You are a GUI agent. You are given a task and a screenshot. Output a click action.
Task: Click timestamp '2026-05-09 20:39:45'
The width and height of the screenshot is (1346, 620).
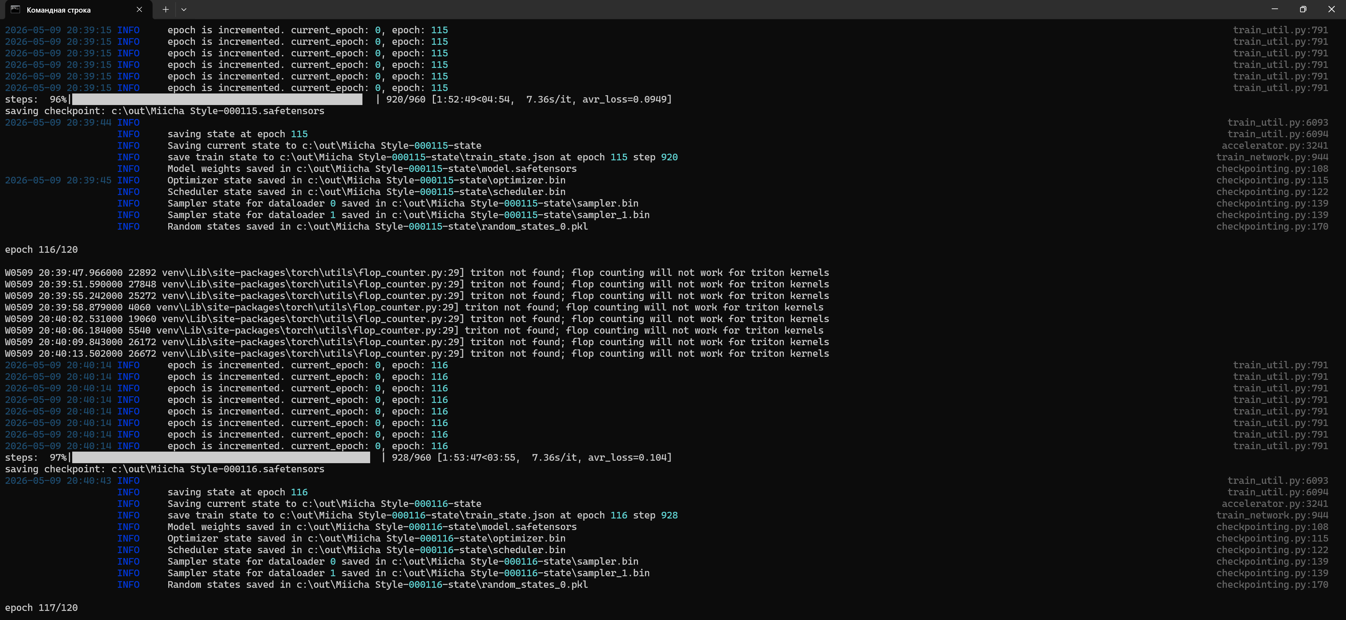(58, 181)
